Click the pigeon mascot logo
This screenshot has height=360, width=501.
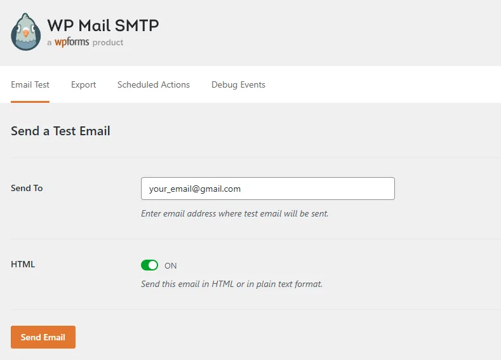25,32
